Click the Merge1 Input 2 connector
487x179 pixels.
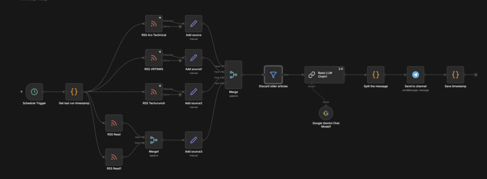click(145, 143)
